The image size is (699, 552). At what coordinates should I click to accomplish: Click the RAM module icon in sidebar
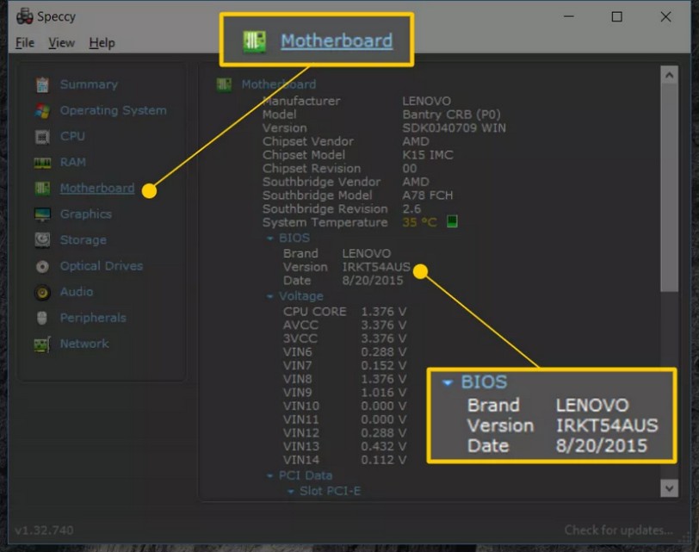(42, 163)
